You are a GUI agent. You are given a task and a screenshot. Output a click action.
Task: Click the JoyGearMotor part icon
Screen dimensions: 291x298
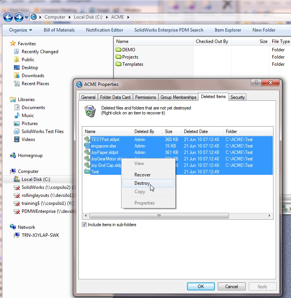pyautogui.click(x=87, y=159)
